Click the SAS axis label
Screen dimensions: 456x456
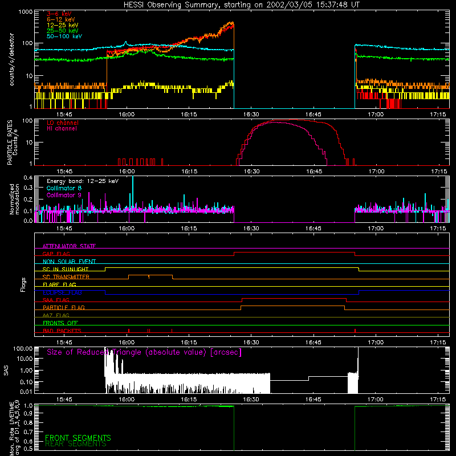(x=6, y=370)
